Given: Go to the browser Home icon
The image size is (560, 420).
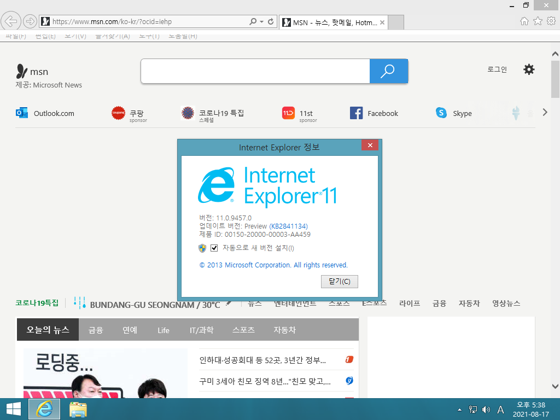Looking at the screenshot, I should (524, 21).
